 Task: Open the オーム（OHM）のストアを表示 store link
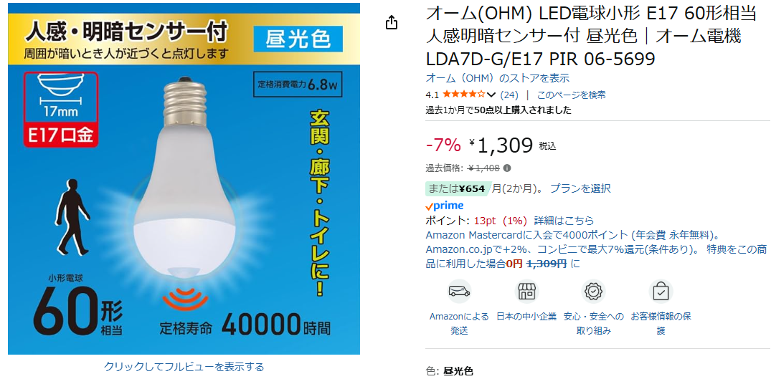(x=497, y=77)
